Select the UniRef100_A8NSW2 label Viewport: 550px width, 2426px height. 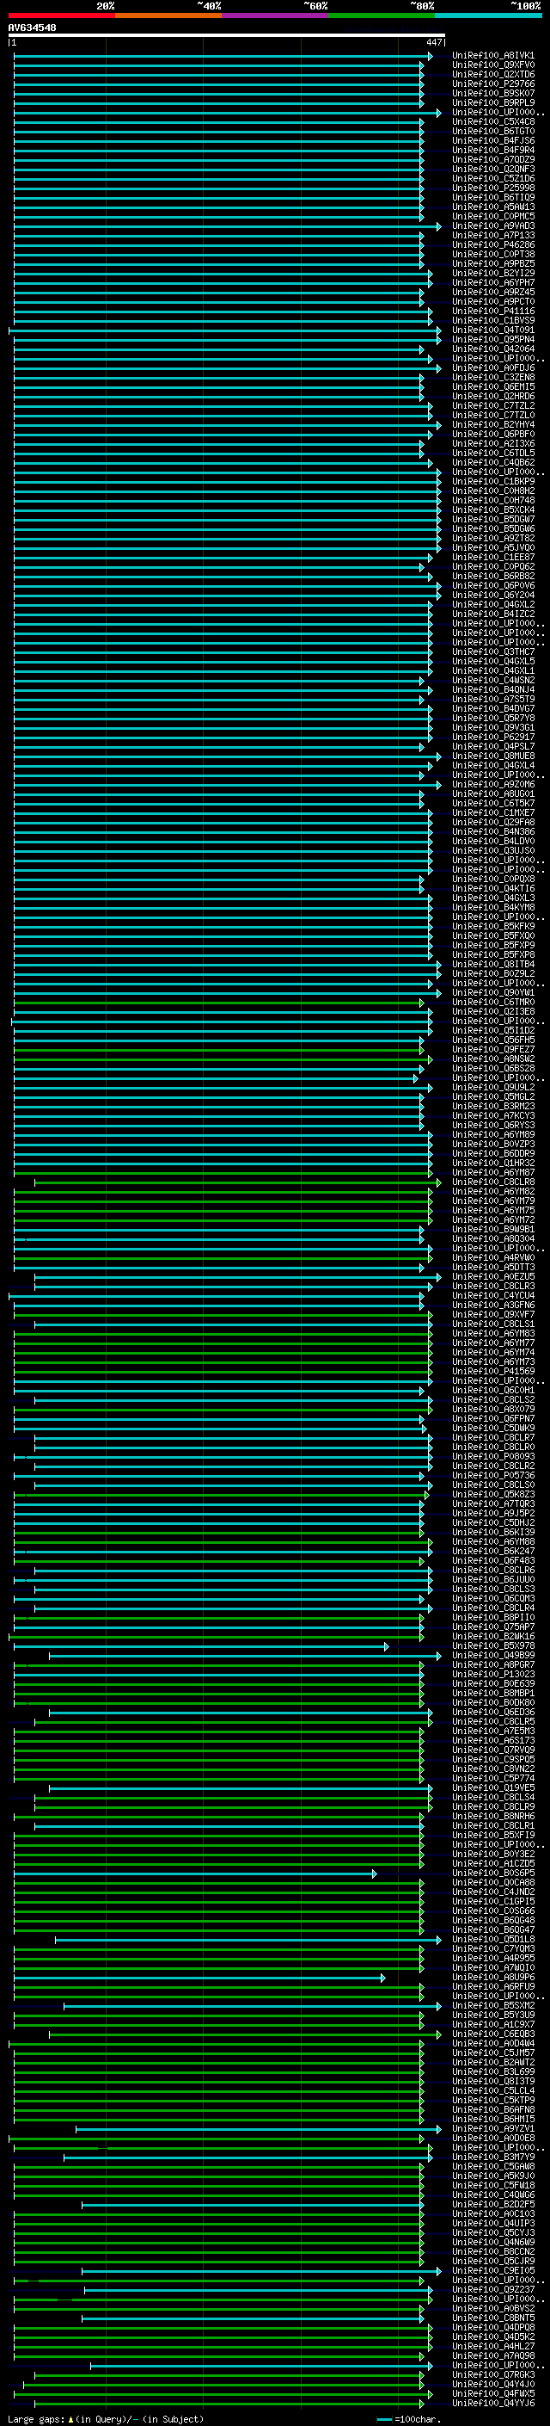click(x=492, y=1059)
